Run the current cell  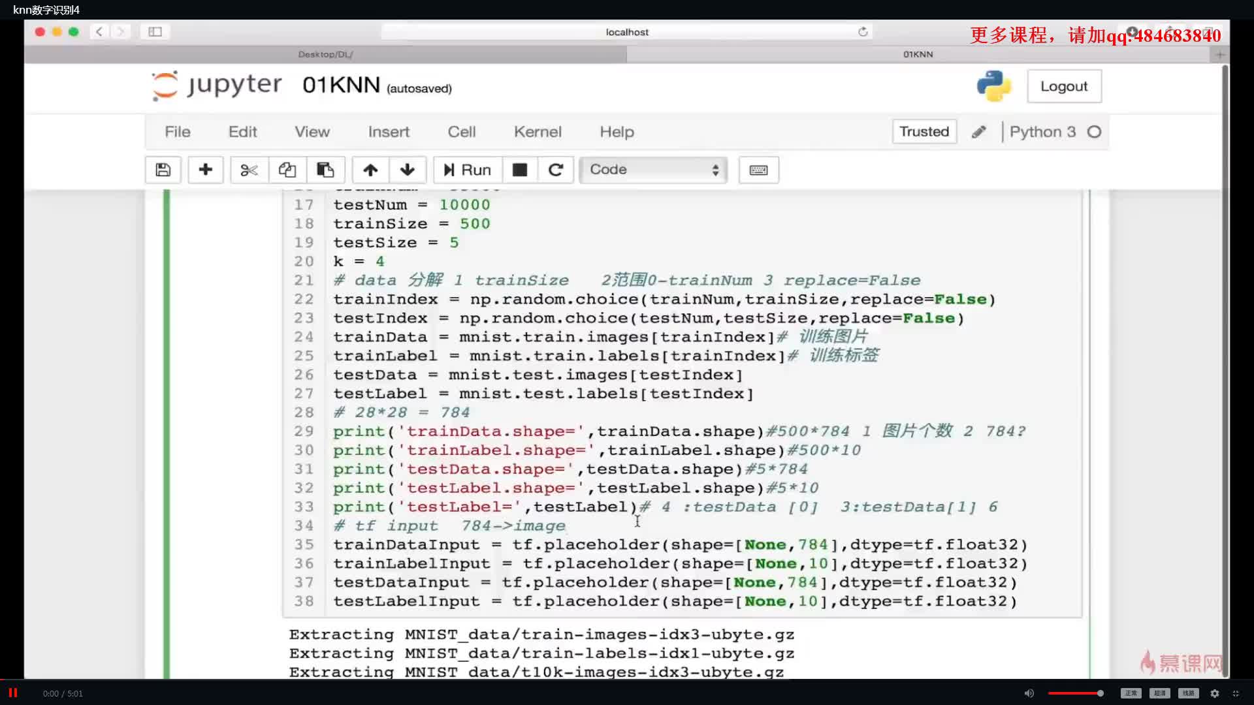pyautogui.click(x=468, y=170)
